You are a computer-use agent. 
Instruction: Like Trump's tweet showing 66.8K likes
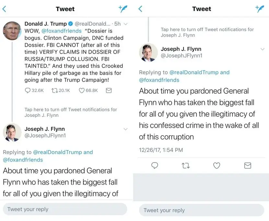82,90
